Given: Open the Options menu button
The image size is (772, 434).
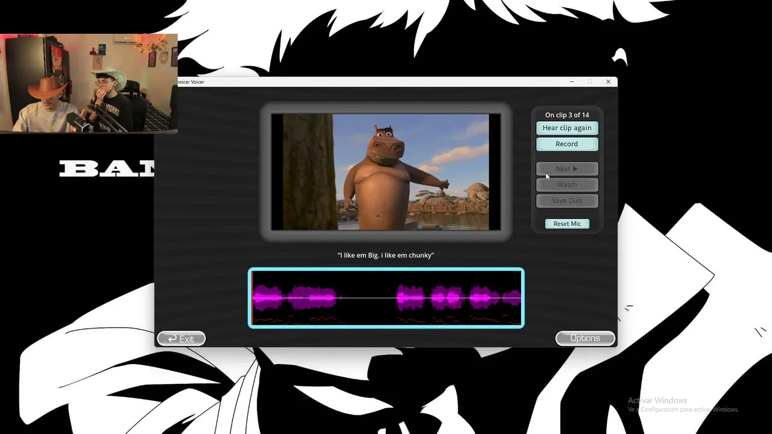Looking at the screenshot, I should click(585, 338).
